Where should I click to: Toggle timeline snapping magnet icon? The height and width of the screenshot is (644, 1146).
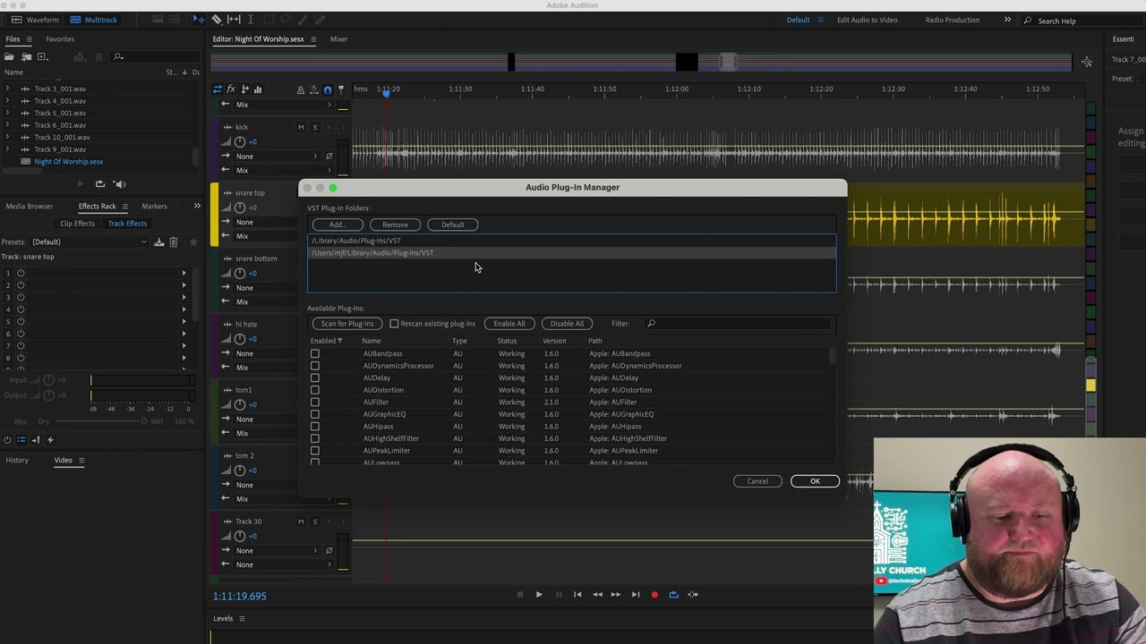[328, 89]
